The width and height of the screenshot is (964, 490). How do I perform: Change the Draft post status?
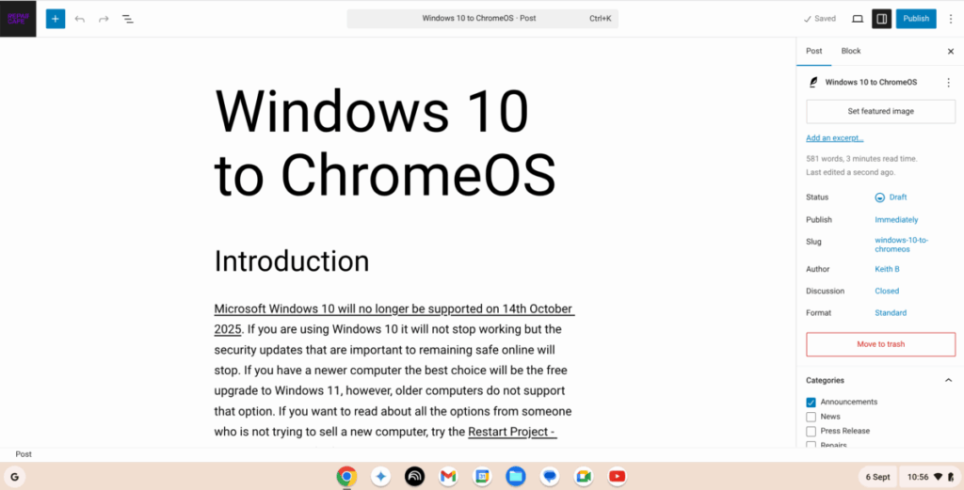[891, 198]
